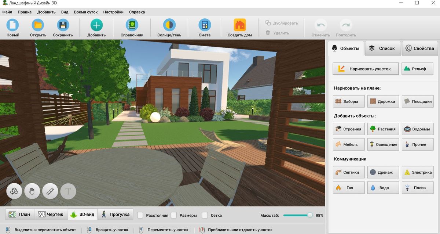Click the Удалить toolbar button
The height and width of the screenshot is (234, 440).
point(277,33)
